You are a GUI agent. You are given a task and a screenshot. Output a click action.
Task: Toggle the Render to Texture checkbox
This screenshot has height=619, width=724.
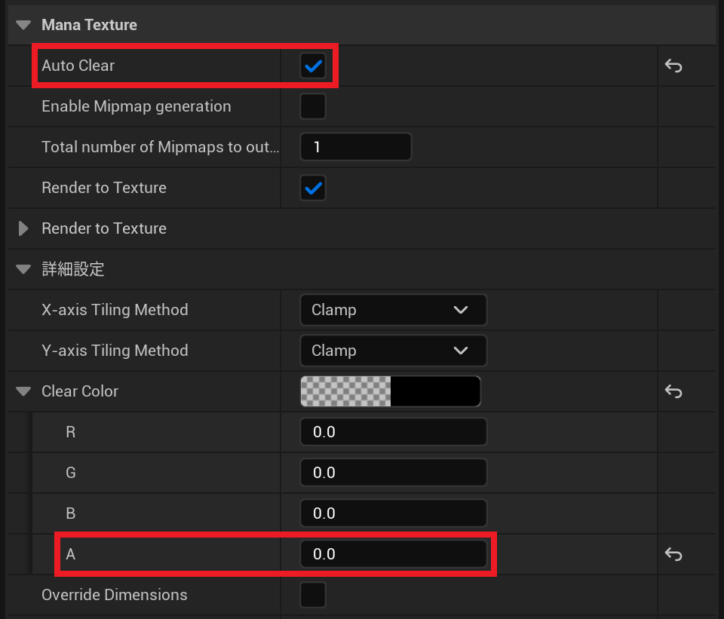click(313, 188)
